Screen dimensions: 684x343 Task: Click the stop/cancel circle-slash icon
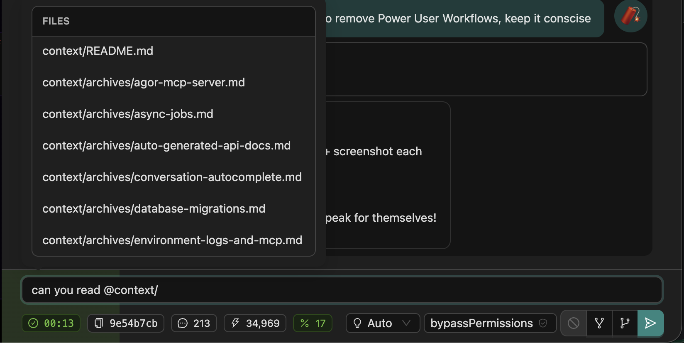click(574, 323)
